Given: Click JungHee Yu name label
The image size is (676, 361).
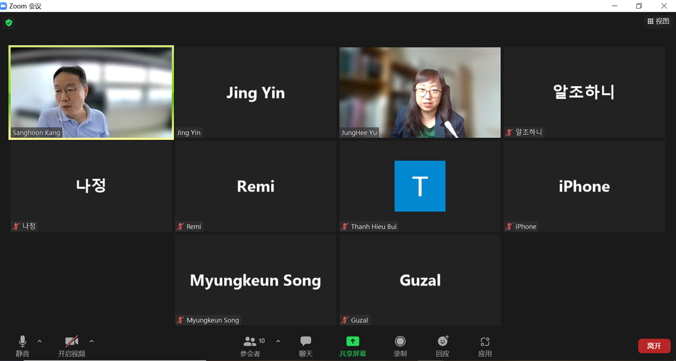Looking at the screenshot, I should 359,133.
